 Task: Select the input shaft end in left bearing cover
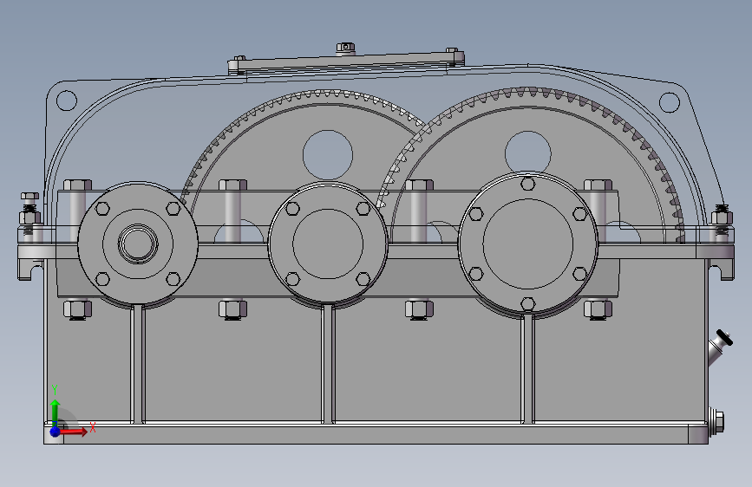(x=138, y=243)
